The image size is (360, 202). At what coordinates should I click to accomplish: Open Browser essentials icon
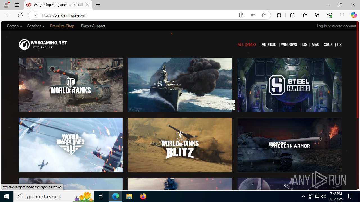[330, 15]
